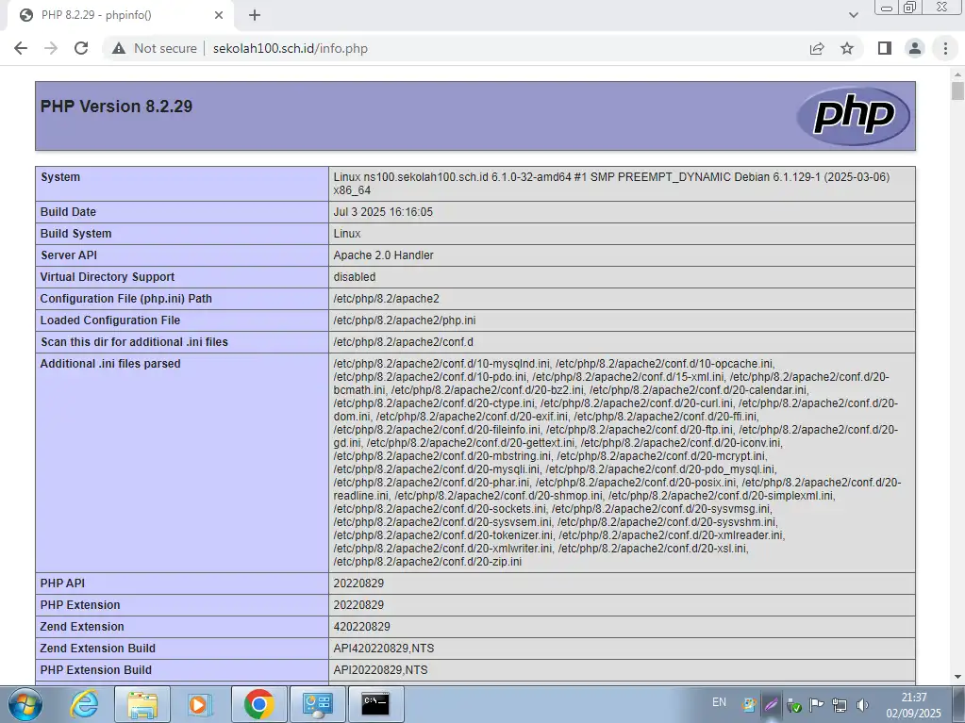Screen dimensions: 965x723
Task: Click the PHP Version 8.2.29 heading
Action: pos(116,107)
